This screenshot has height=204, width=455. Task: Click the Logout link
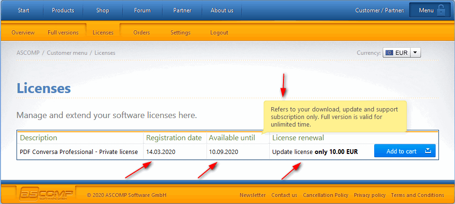pos(219,33)
